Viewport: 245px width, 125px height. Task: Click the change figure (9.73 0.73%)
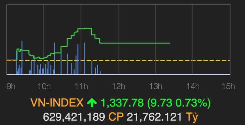[x=179, y=103]
